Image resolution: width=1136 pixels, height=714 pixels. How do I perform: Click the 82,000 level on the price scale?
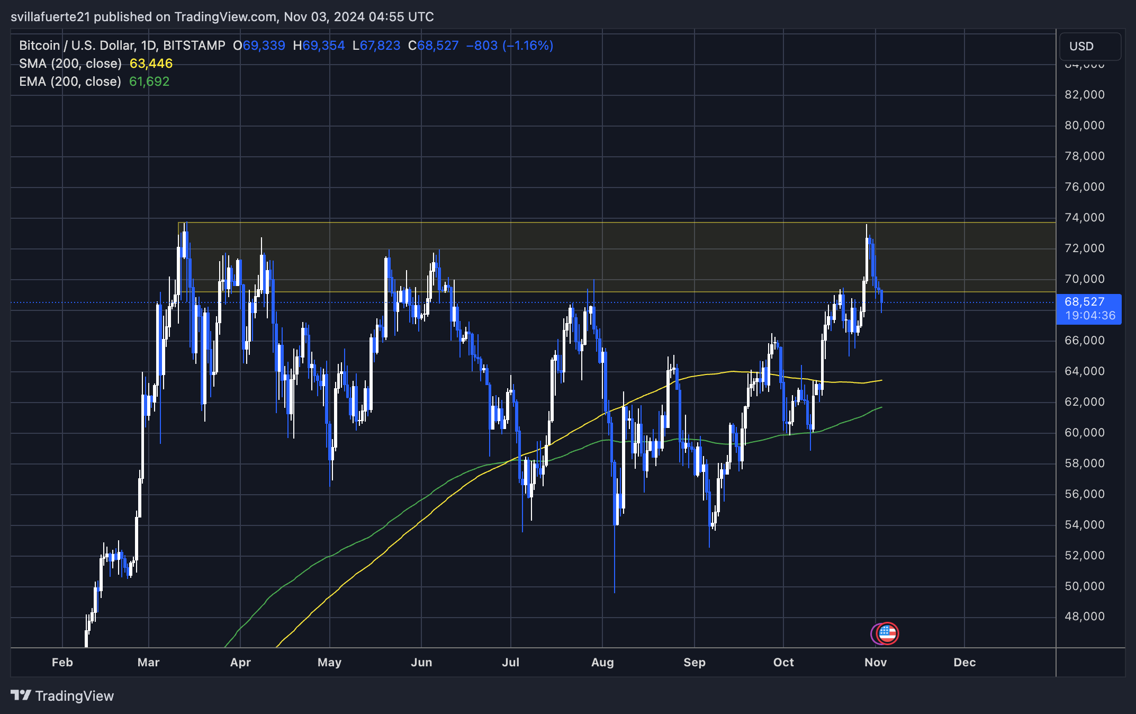click(x=1086, y=95)
